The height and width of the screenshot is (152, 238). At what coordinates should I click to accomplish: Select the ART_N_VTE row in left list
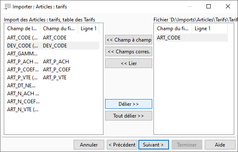click(x=53, y=110)
